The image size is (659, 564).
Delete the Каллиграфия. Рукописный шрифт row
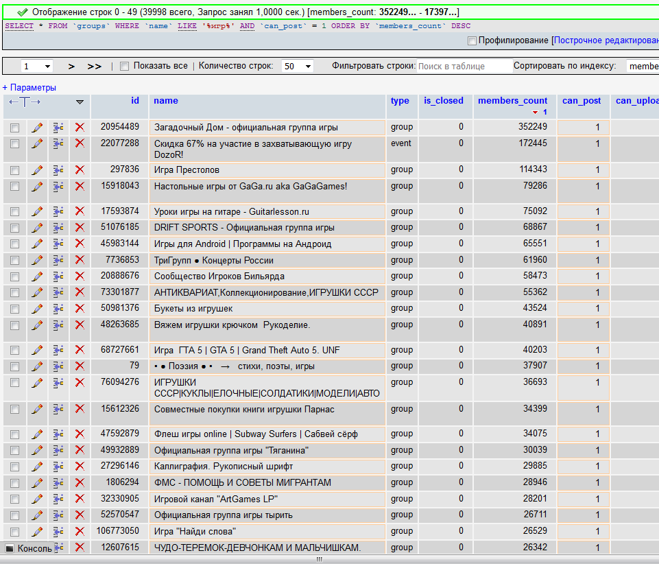coord(80,466)
